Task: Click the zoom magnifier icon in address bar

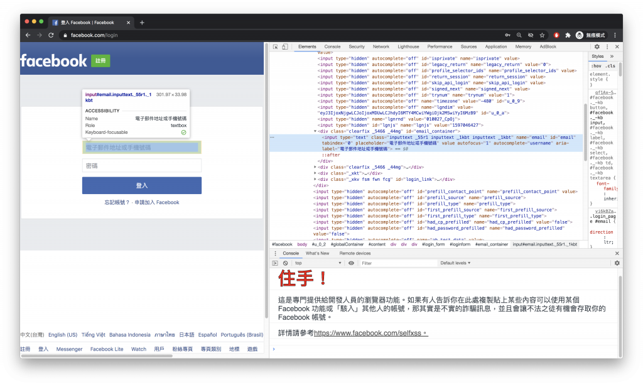Action: (x=519, y=35)
